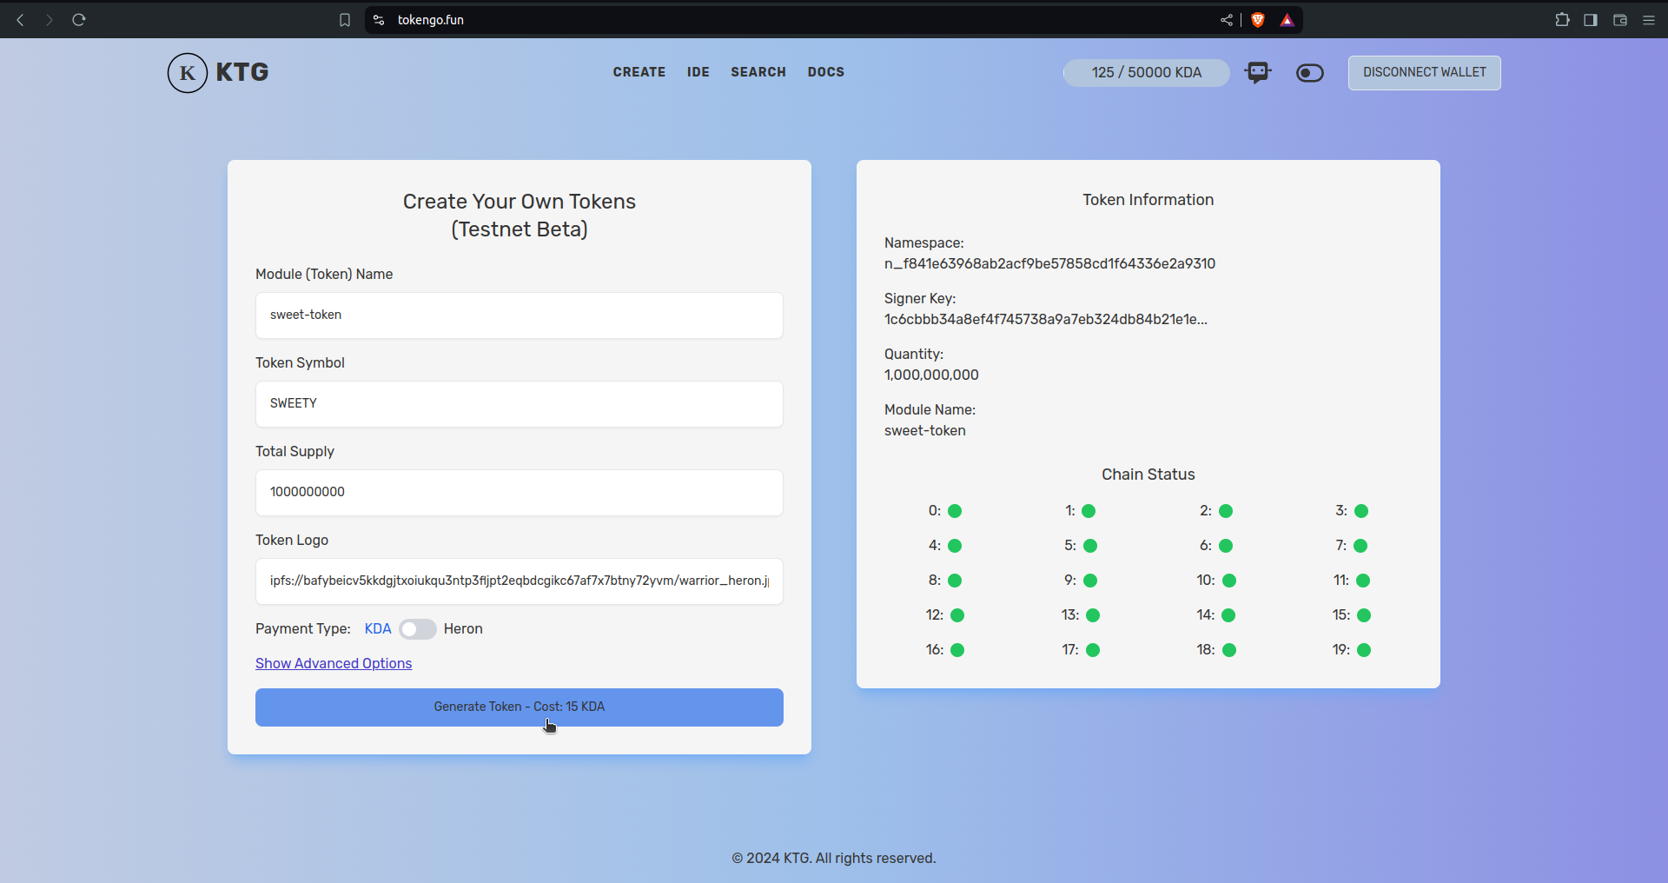Go back in browser history
Screen dimensions: 1668x883
20,20
